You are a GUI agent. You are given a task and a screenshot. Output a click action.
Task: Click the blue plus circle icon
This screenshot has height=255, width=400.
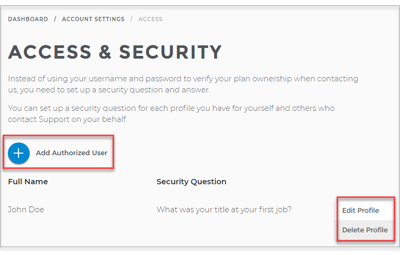[x=18, y=153]
